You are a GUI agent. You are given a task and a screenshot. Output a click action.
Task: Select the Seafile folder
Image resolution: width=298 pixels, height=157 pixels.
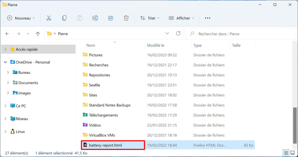coord(95,85)
